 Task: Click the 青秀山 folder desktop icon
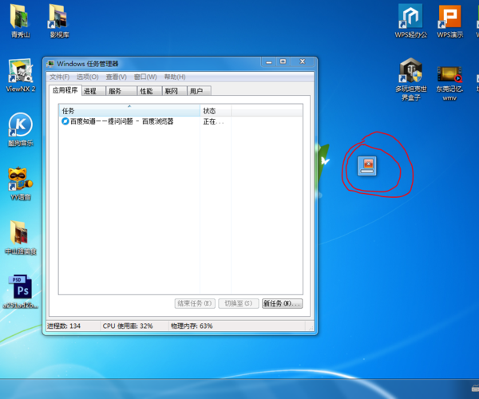point(21,18)
